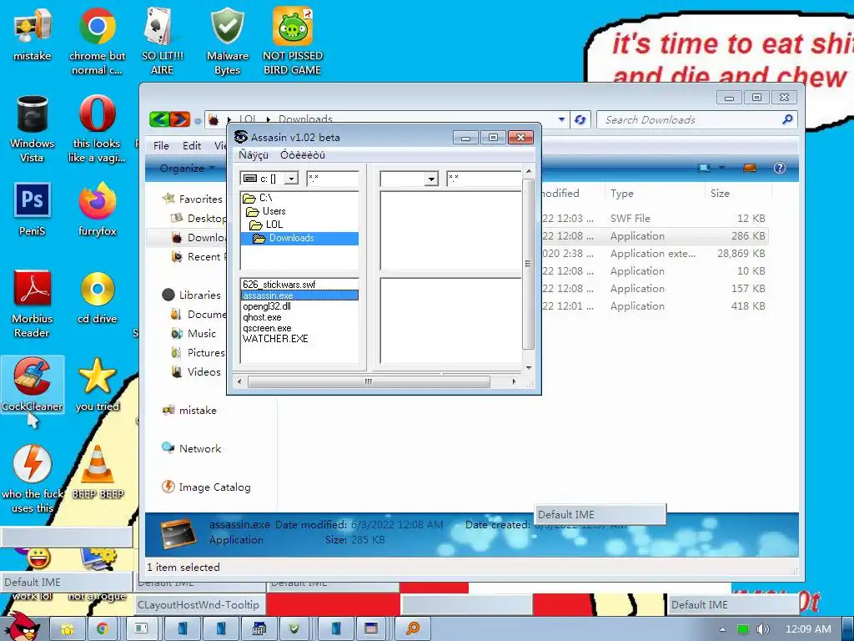Open the Óòèëèòû menu in Assasin
Image resolution: width=854 pixels, height=641 pixels.
coord(303,154)
